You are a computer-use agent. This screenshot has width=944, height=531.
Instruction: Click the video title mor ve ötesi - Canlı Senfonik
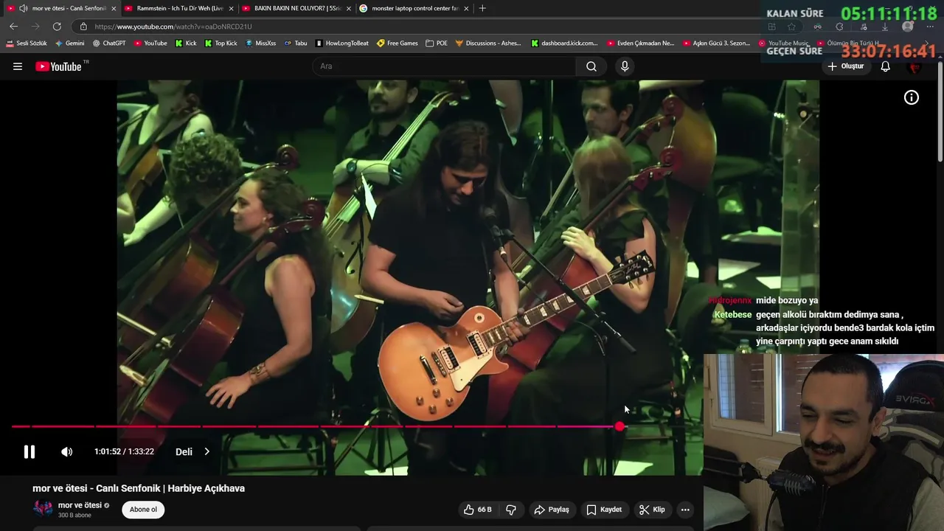coord(139,488)
